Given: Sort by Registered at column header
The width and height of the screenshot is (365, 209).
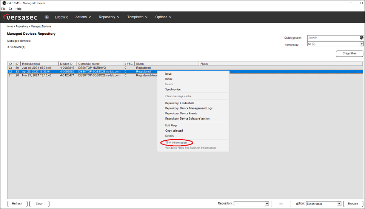Looking at the screenshot, I should pyautogui.click(x=40, y=64).
